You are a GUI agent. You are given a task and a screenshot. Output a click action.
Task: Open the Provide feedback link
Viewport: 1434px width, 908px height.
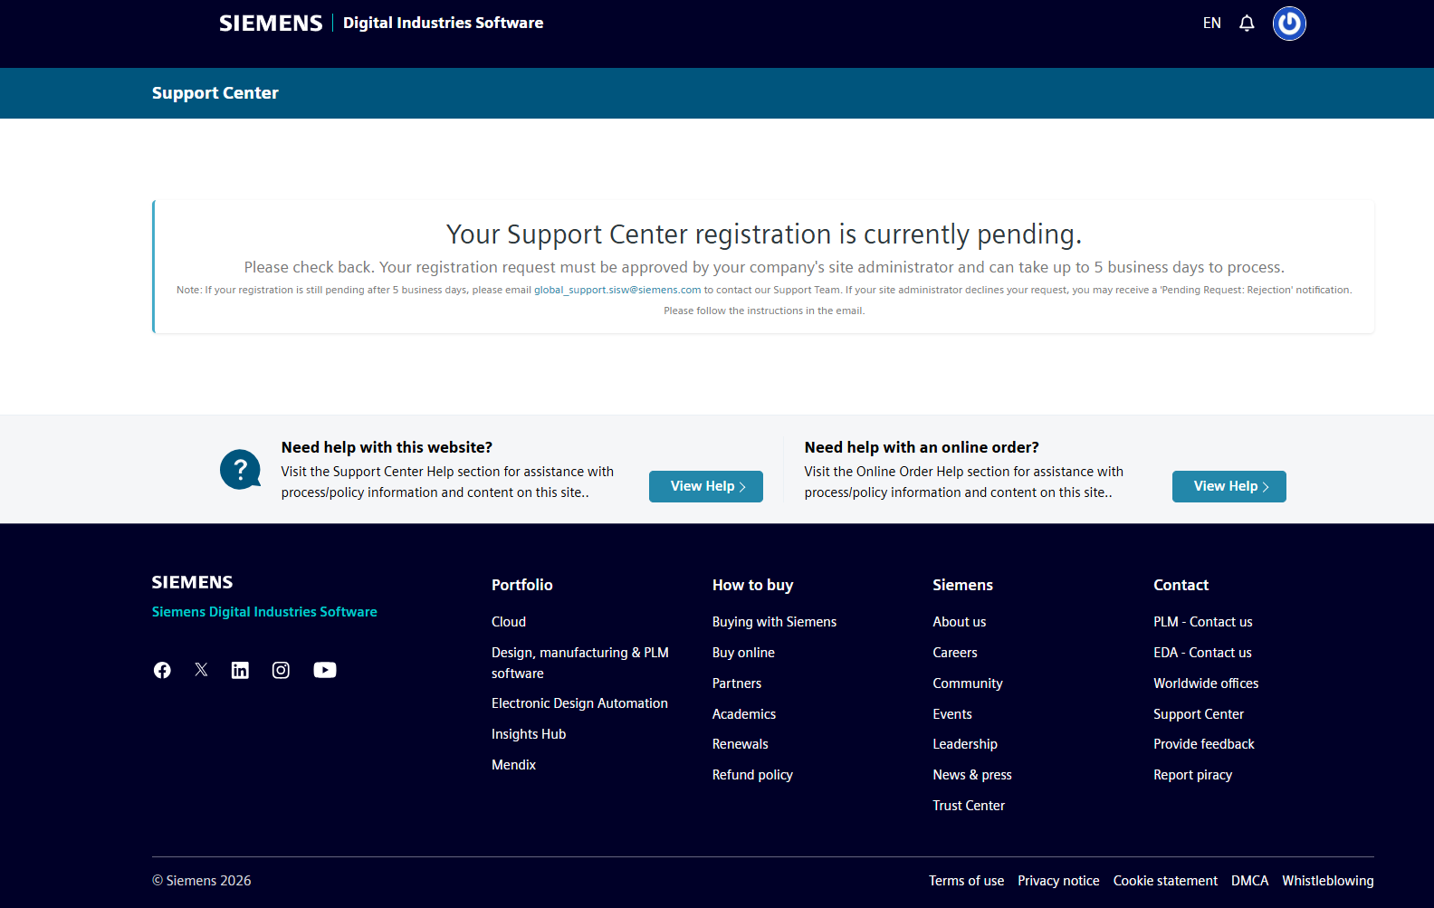[x=1204, y=744]
